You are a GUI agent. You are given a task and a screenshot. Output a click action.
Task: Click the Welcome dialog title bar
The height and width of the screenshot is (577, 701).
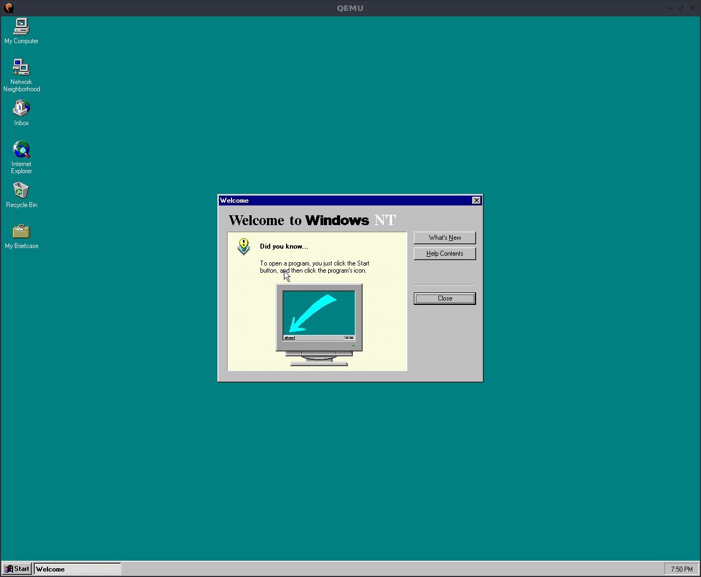345,201
